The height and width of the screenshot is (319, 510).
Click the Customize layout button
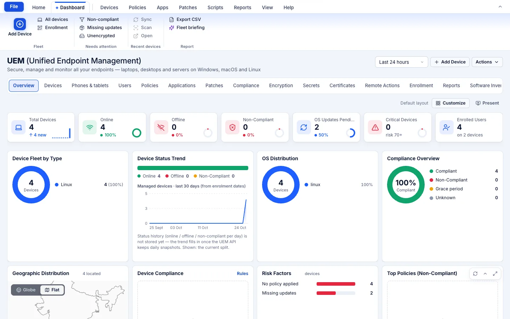[450, 103]
